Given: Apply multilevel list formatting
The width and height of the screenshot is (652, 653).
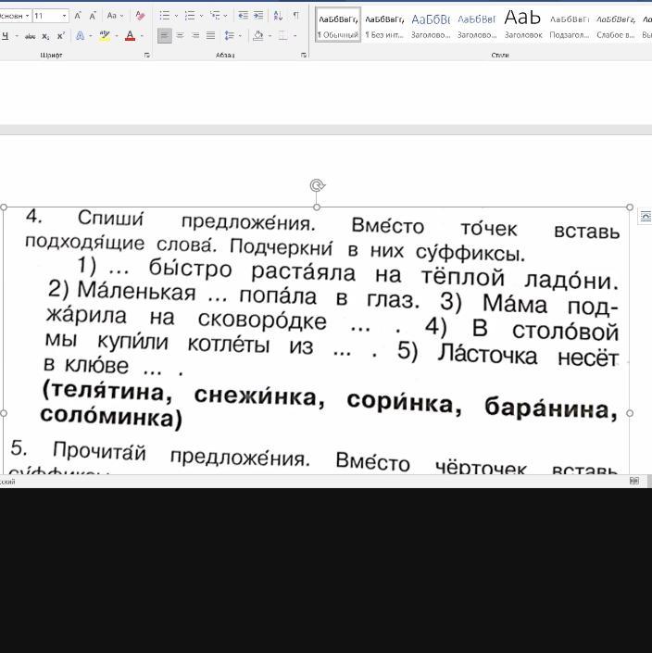Looking at the screenshot, I should point(215,16).
